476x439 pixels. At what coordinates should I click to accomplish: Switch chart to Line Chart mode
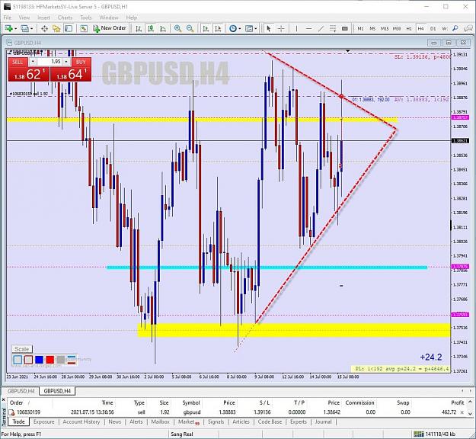point(163,28)
